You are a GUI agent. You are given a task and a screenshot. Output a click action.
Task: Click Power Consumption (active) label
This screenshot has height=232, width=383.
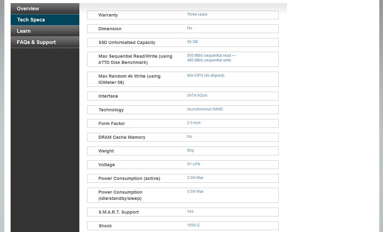click(x=129, y=178)
